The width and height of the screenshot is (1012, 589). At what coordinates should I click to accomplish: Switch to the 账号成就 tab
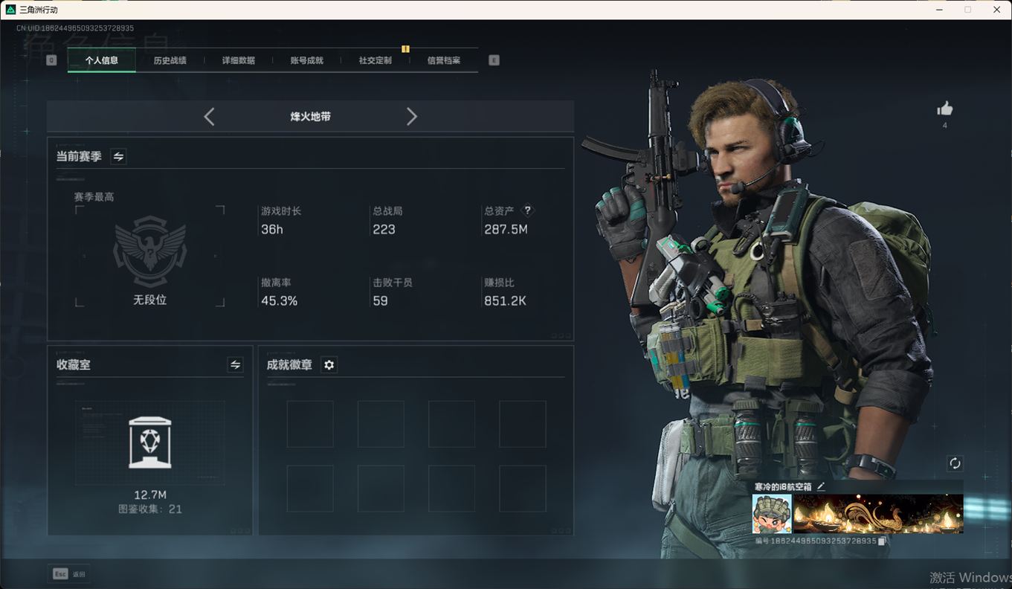point(307,60)
